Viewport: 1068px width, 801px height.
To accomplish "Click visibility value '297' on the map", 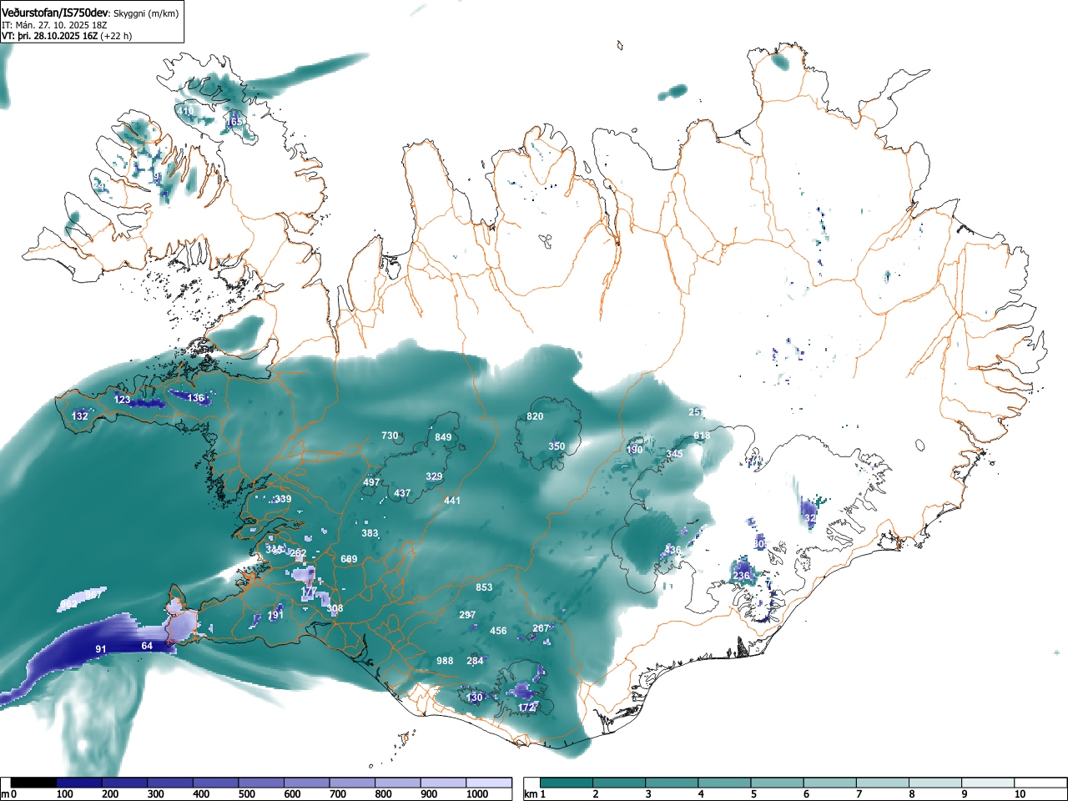I will [x=467, y=615].
